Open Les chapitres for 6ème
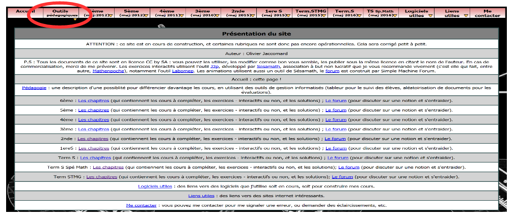The image size is (515, 217). pos(94,101)
